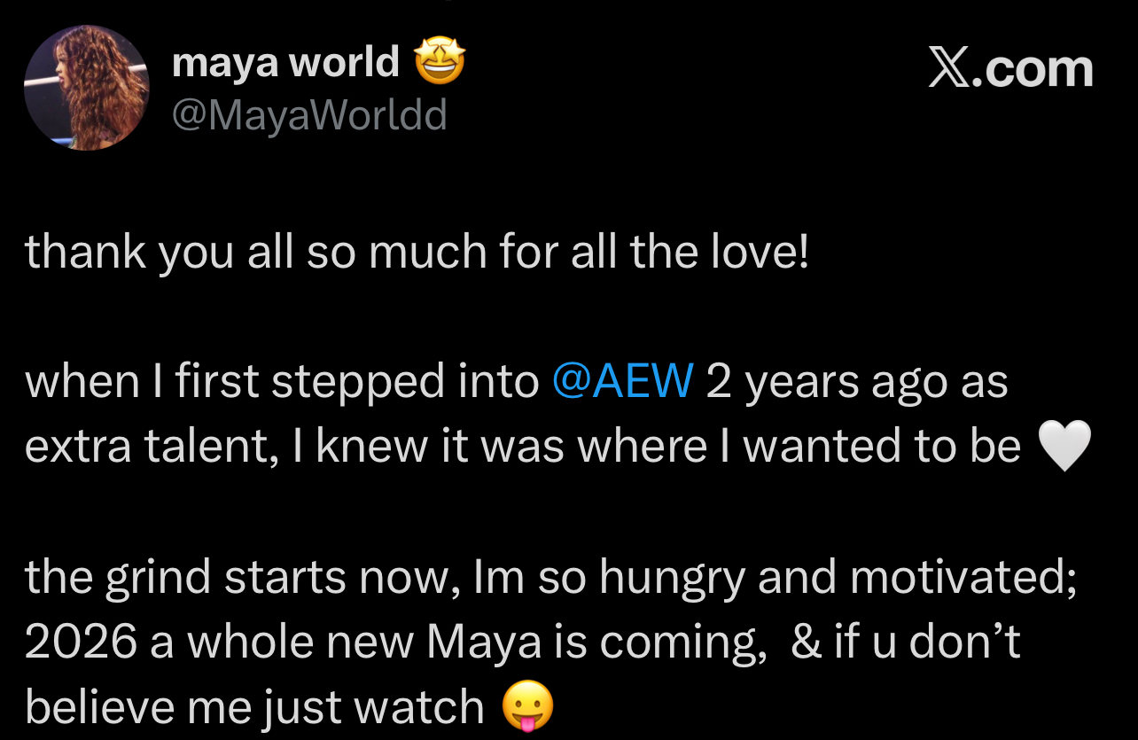1138x740 pixels.
Task: Open maya world's profile picture
Action: (86, 87)
